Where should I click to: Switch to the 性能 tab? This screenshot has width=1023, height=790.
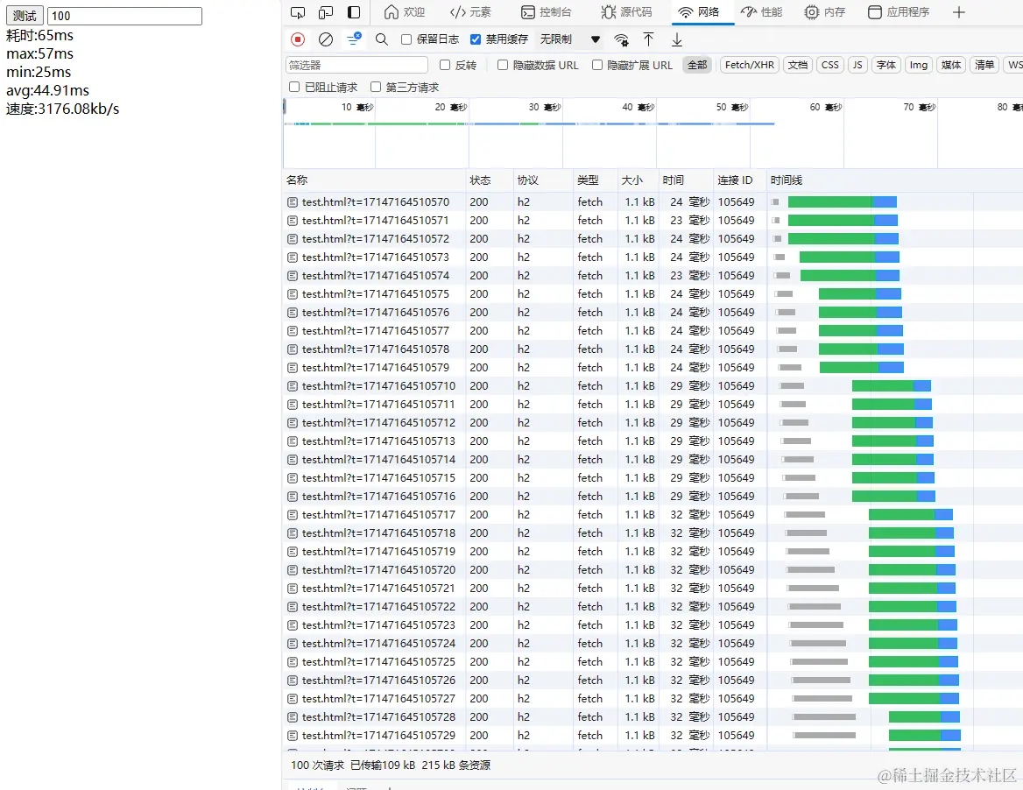tap(762, 12)
